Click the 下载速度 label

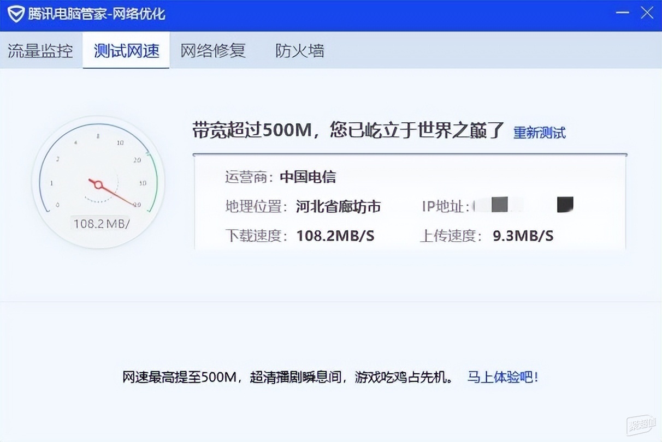pyautogui.click(x=256, y=236)
